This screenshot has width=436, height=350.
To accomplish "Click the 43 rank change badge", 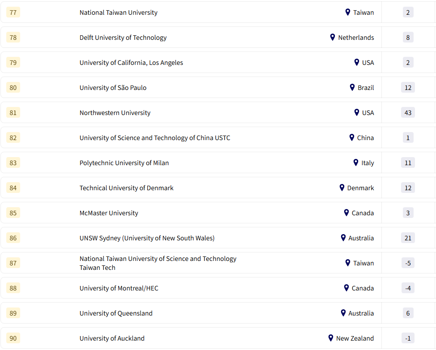I will tap(408, 113).
